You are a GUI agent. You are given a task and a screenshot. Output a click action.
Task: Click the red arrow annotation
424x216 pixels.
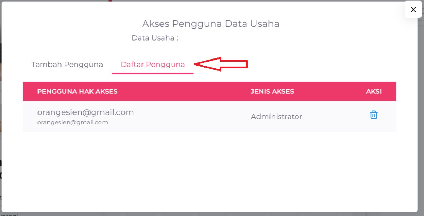[221, 64]
